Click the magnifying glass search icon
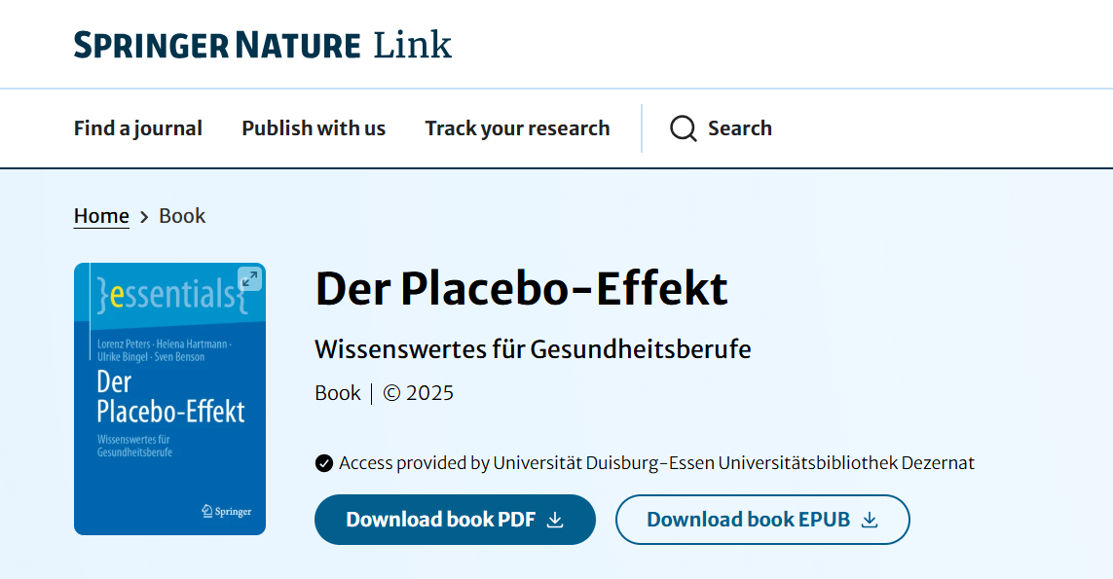 click(x=684, y=128)
